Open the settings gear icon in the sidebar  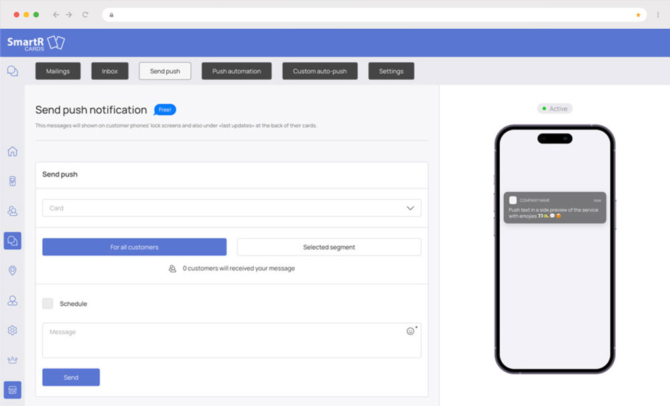[x=12, y=330]
